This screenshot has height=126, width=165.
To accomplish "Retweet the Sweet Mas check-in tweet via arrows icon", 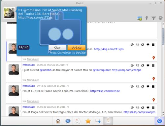I will point(143,45).
